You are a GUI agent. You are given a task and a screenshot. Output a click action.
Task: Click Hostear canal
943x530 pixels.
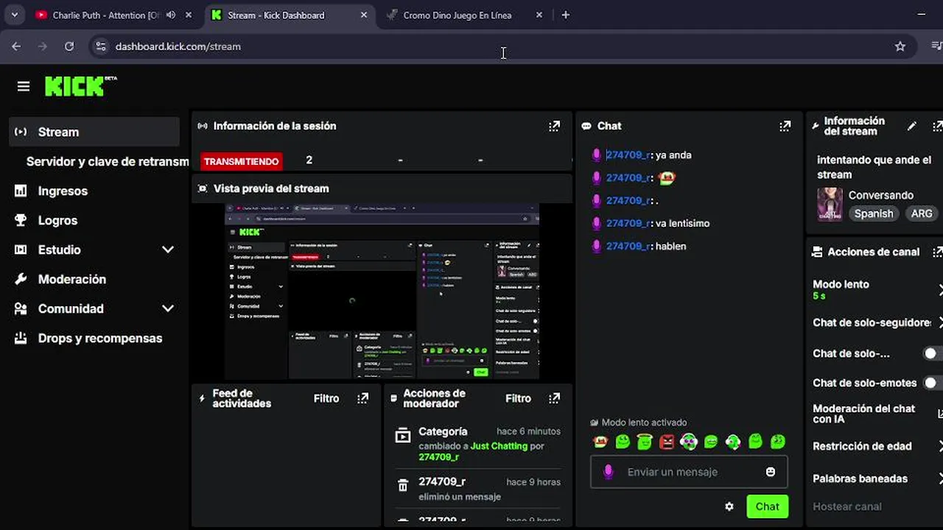point(847,506)
